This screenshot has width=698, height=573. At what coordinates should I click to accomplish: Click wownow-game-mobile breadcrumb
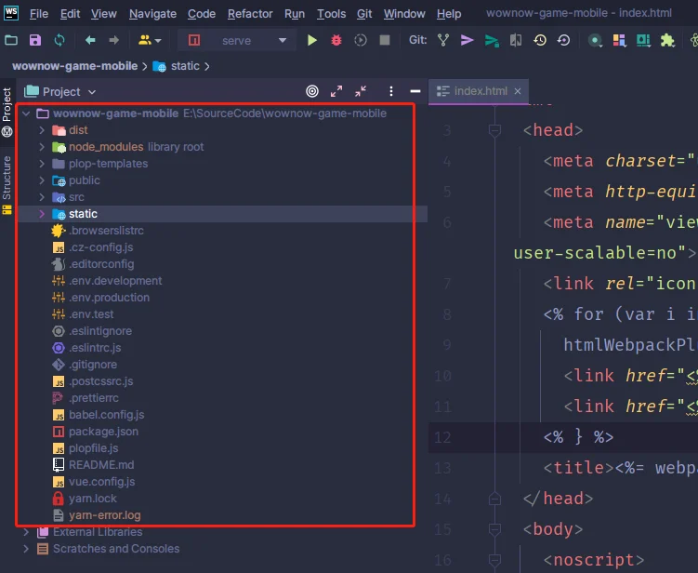[74, 66]
